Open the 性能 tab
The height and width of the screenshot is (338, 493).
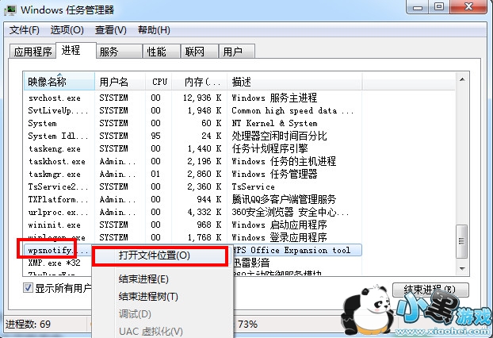pos(161,52)
